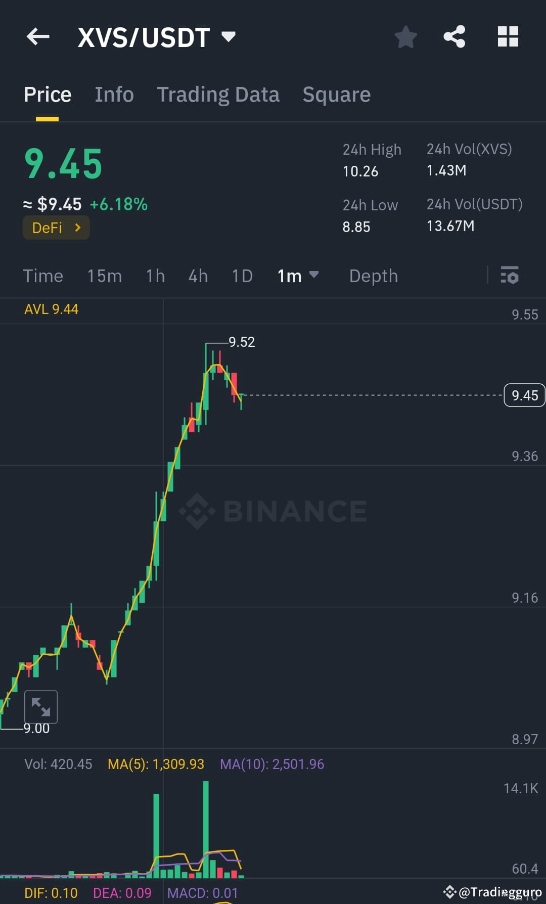Viewport: 546px width, 904px height.
Task: Tap the MA(10): 2,501.96 volume indicator label
Action: 272,764
